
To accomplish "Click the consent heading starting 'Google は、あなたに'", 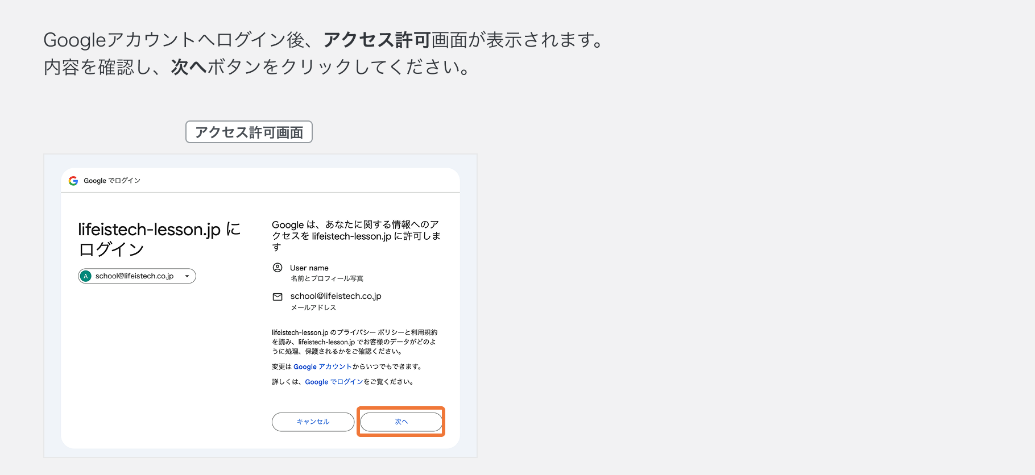I will (356, 235).
